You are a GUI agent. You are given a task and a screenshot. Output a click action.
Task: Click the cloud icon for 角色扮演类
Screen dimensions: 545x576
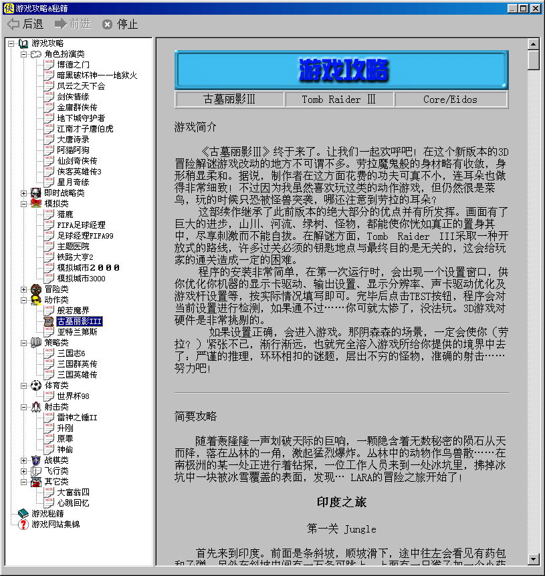pos(36,54)
